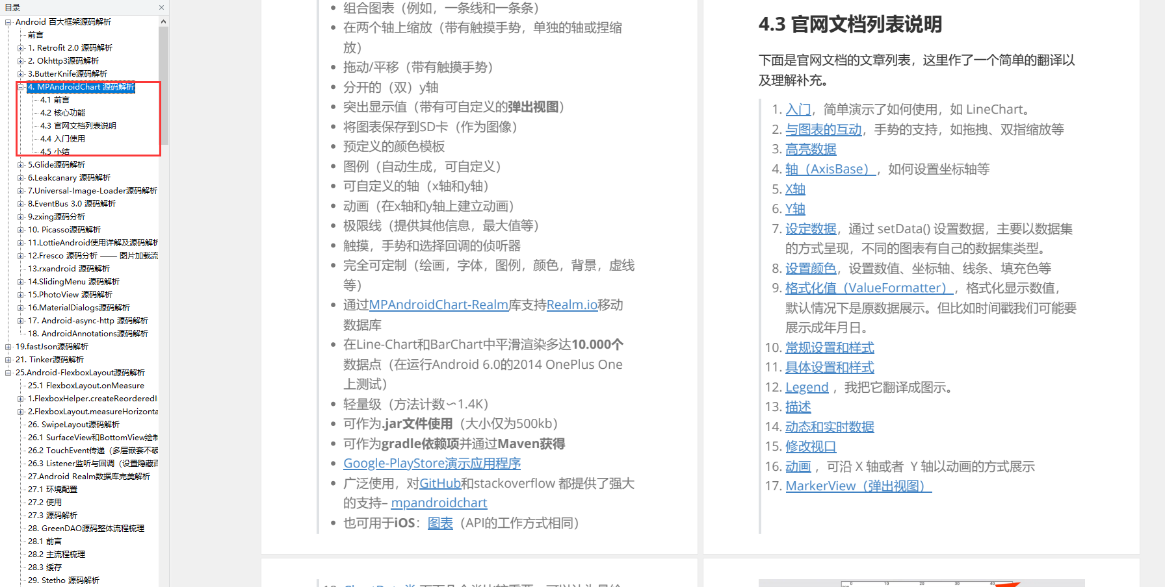The width and height of the screenshot is (1165, 587).
Task: Open the 格式化值（ValueFormatter） link
Action: coord(869,288)
